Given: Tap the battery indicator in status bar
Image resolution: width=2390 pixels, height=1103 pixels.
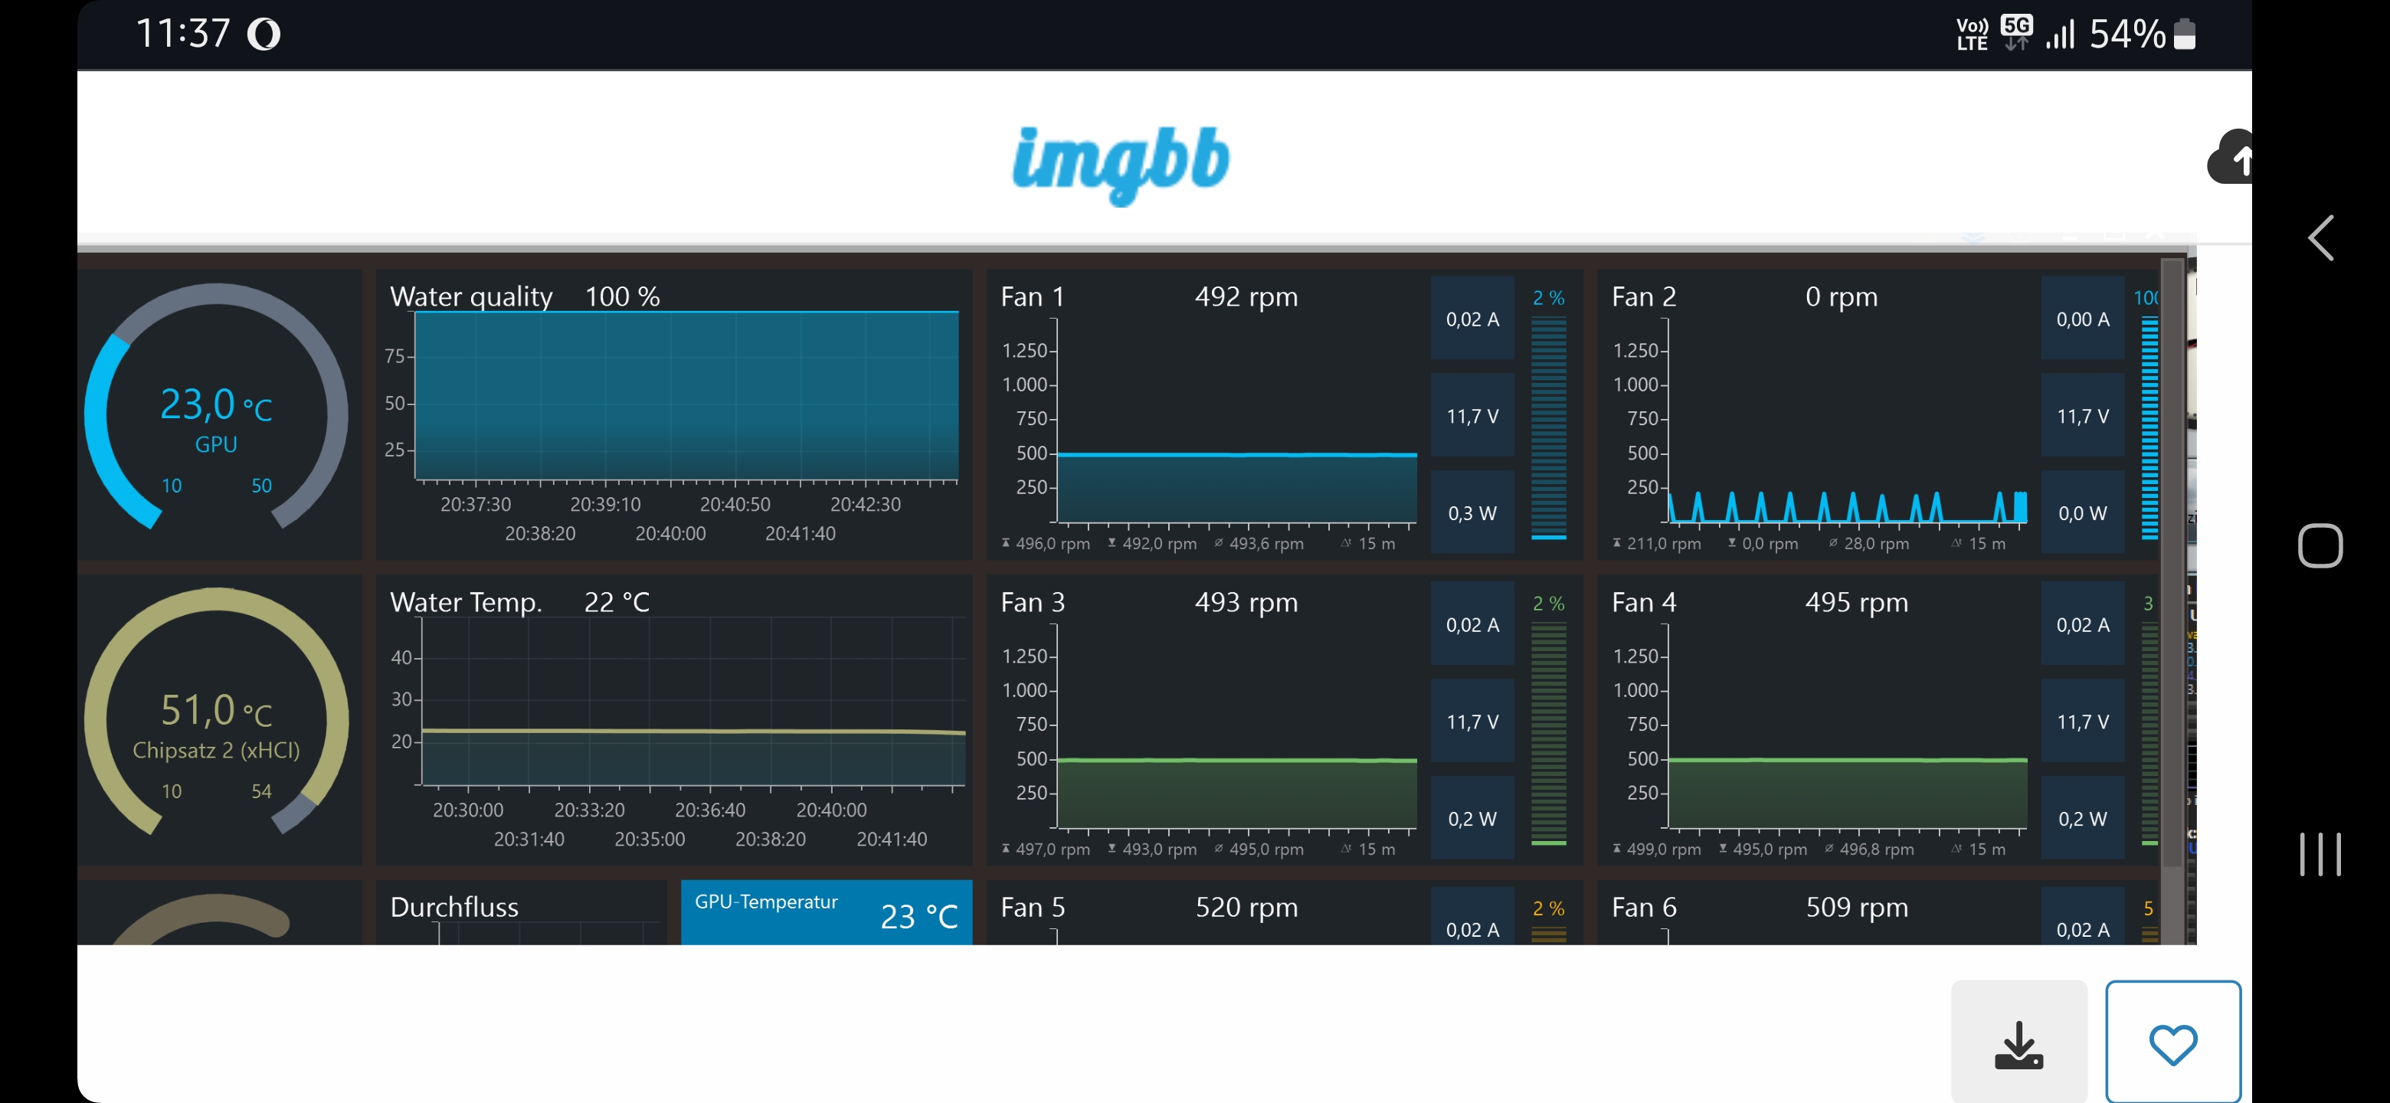Looking at the screenshot, I should (x=2184, y=34).
